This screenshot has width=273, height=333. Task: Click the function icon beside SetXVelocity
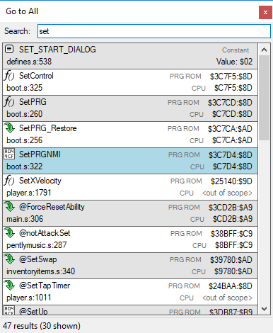[x=9, y=181]
